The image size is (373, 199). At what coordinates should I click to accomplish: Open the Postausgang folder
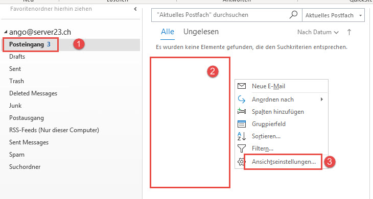(27, 118)
